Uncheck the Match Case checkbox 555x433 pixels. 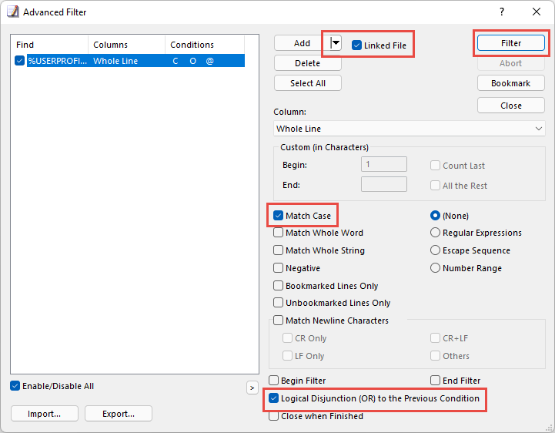pos(278,216)
